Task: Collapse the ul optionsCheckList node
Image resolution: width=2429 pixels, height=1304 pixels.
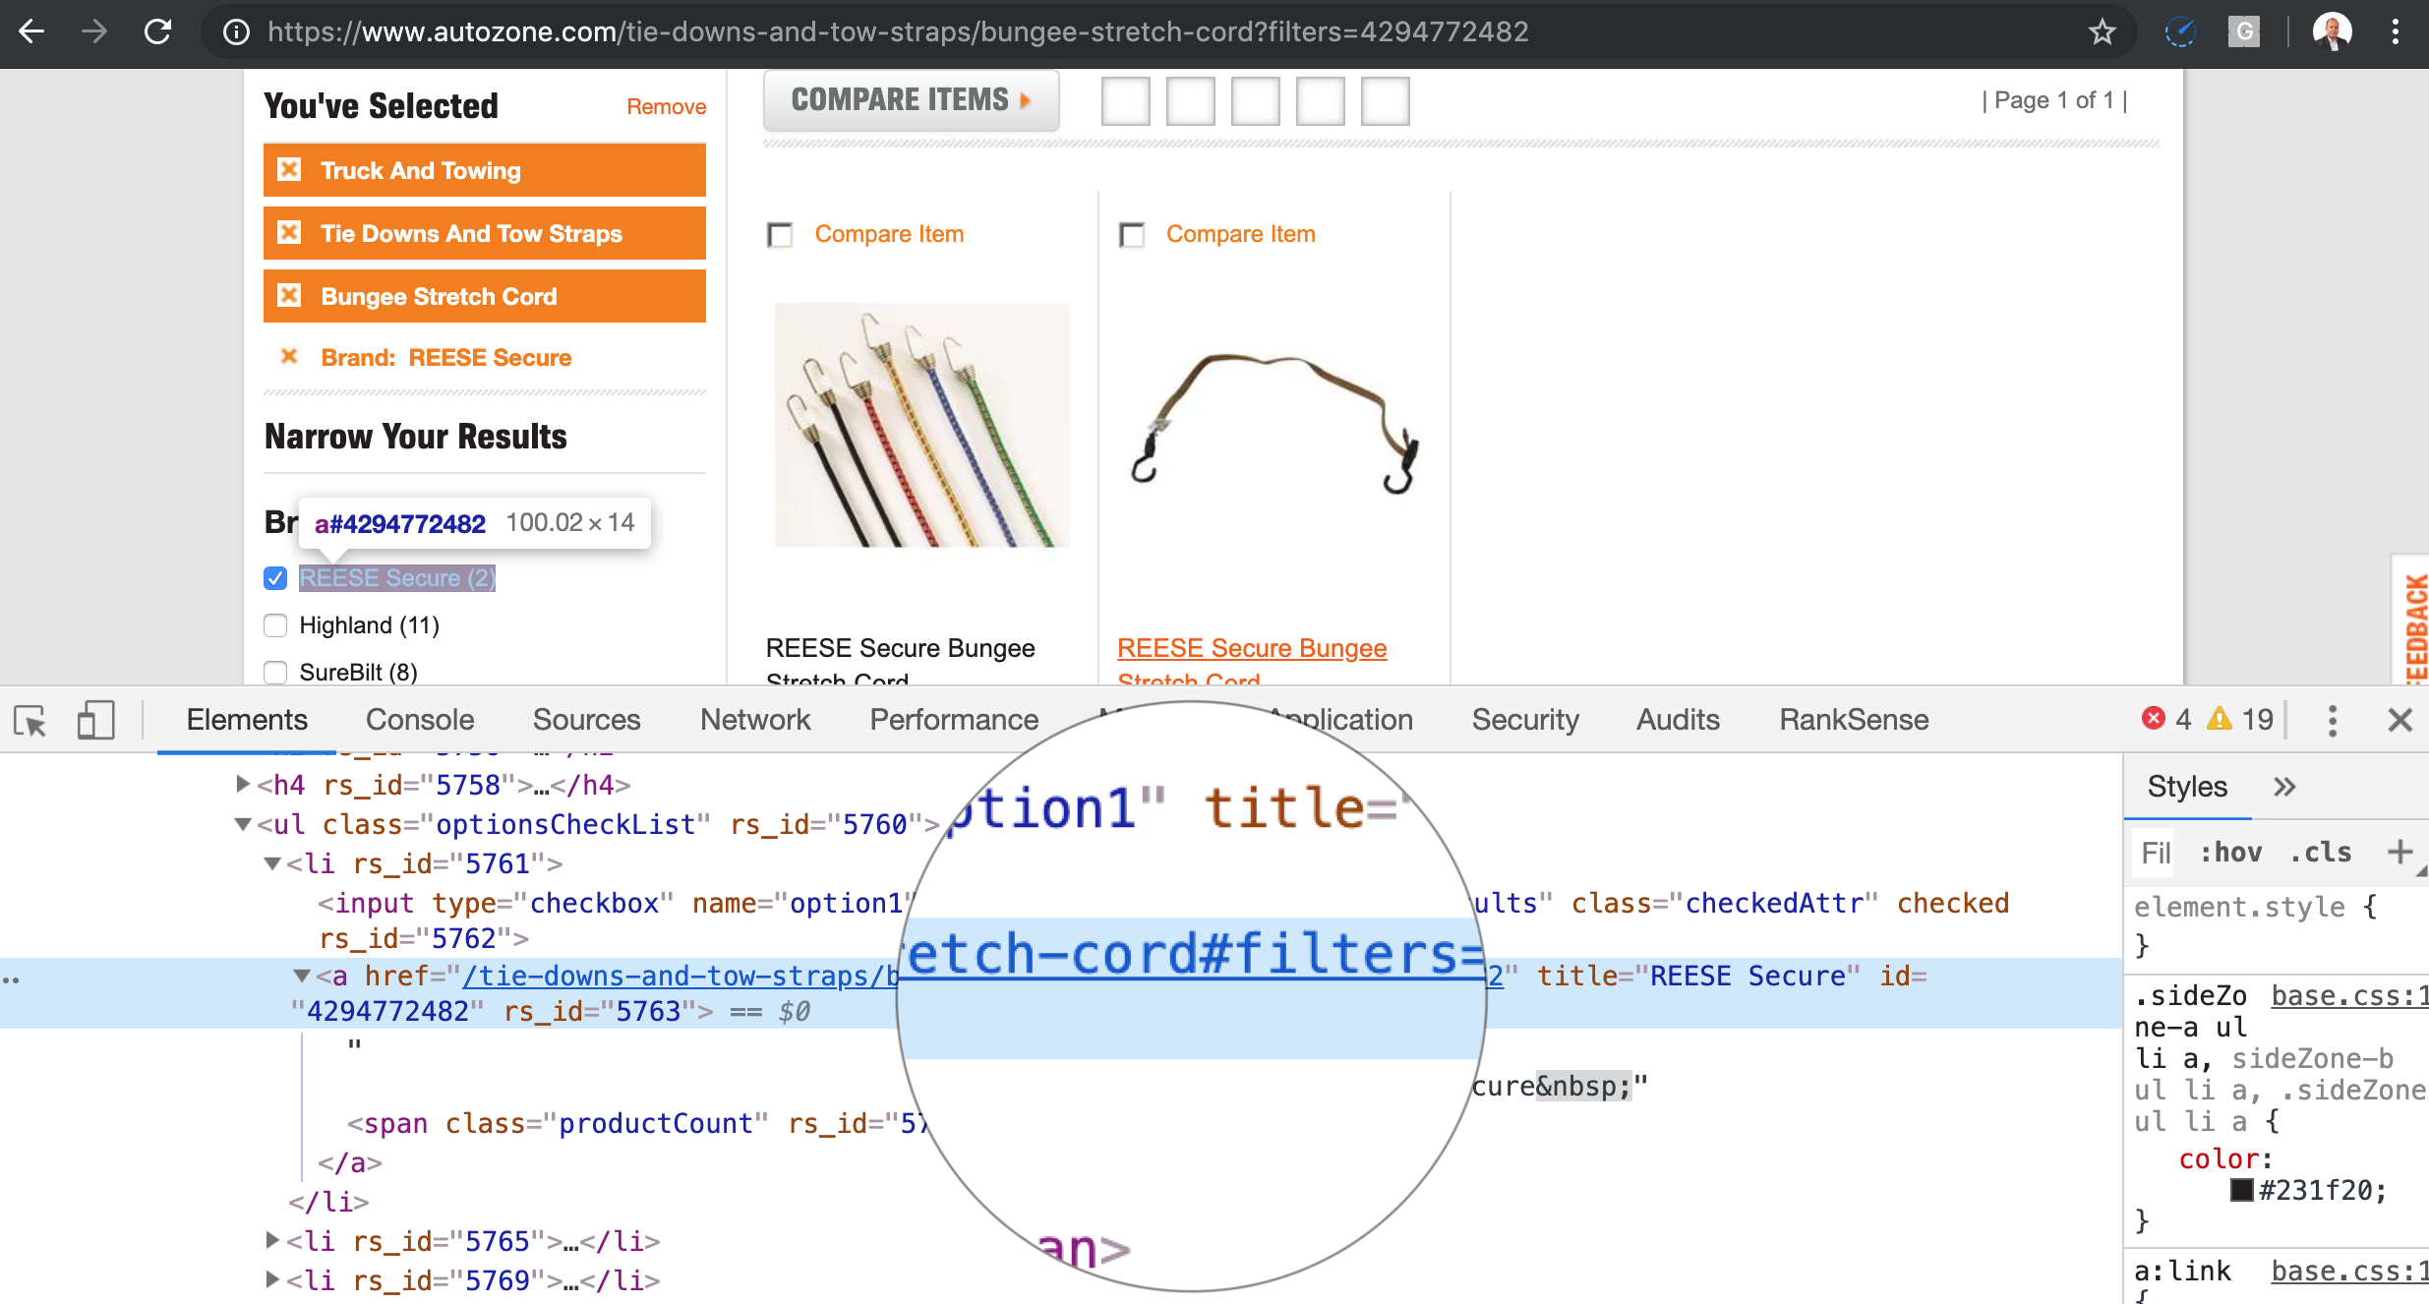Action: 242,824
